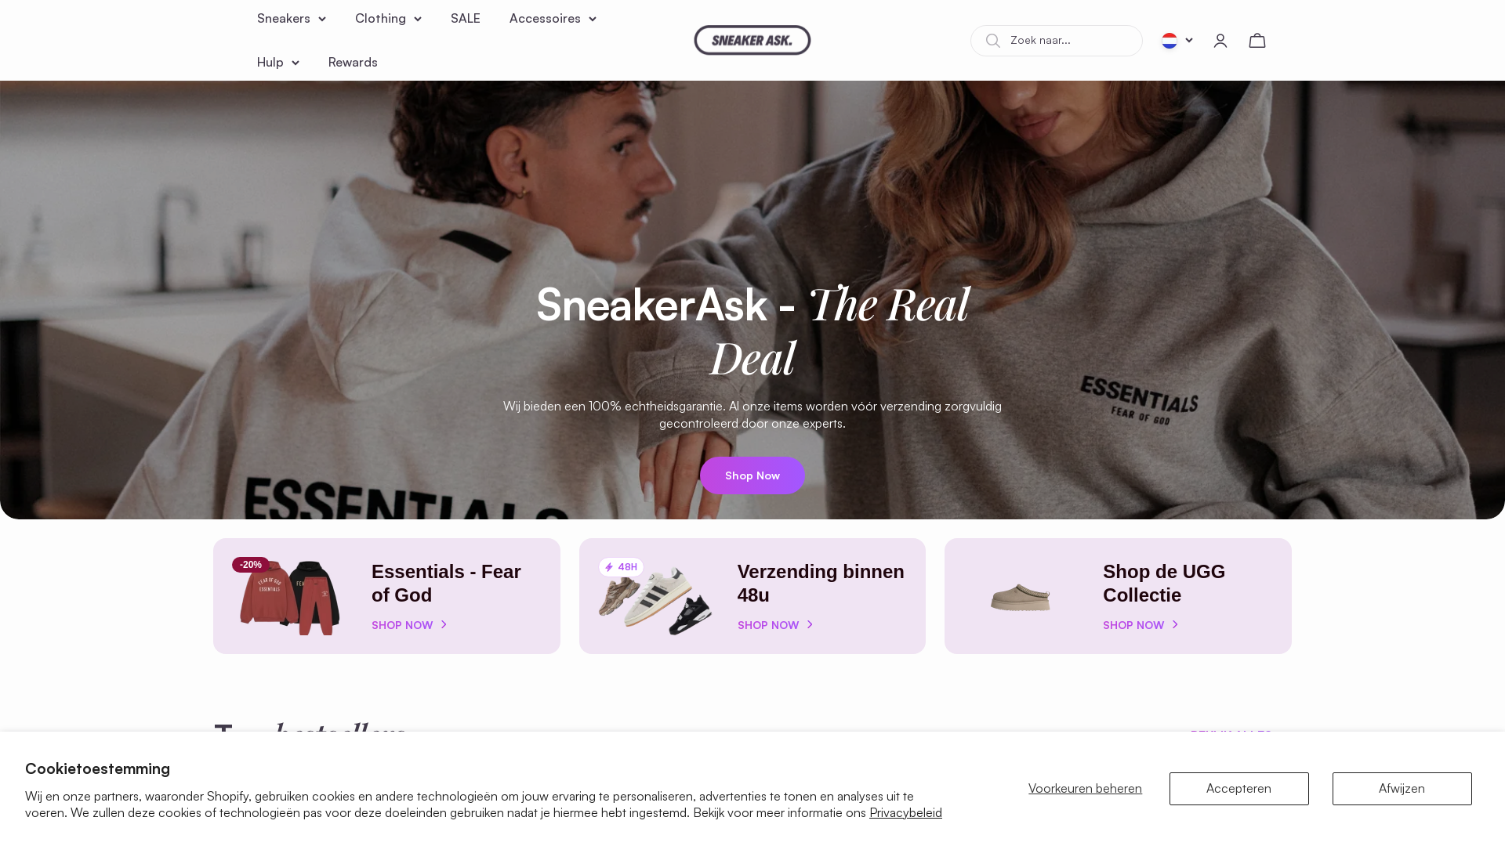Open the user account icon
This screenshot has height=846, width=1505.
pyautogui.click(x=1220, y=41)
